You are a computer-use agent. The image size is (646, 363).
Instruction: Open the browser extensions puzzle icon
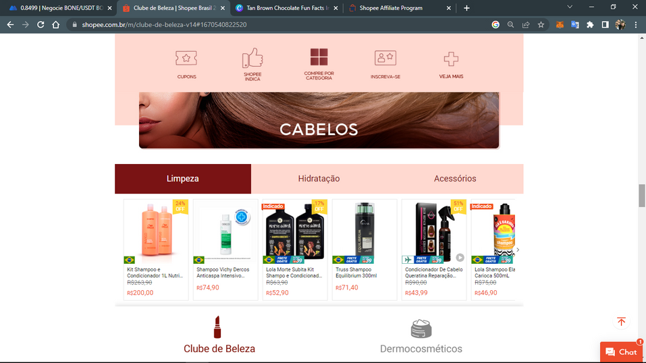click(590, 24)
